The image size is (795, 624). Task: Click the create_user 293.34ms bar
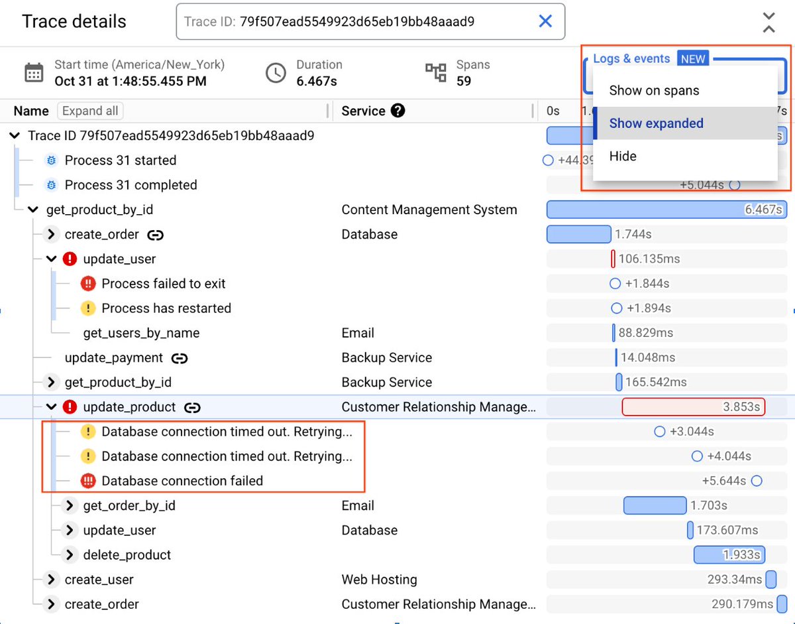pos(771,580)
